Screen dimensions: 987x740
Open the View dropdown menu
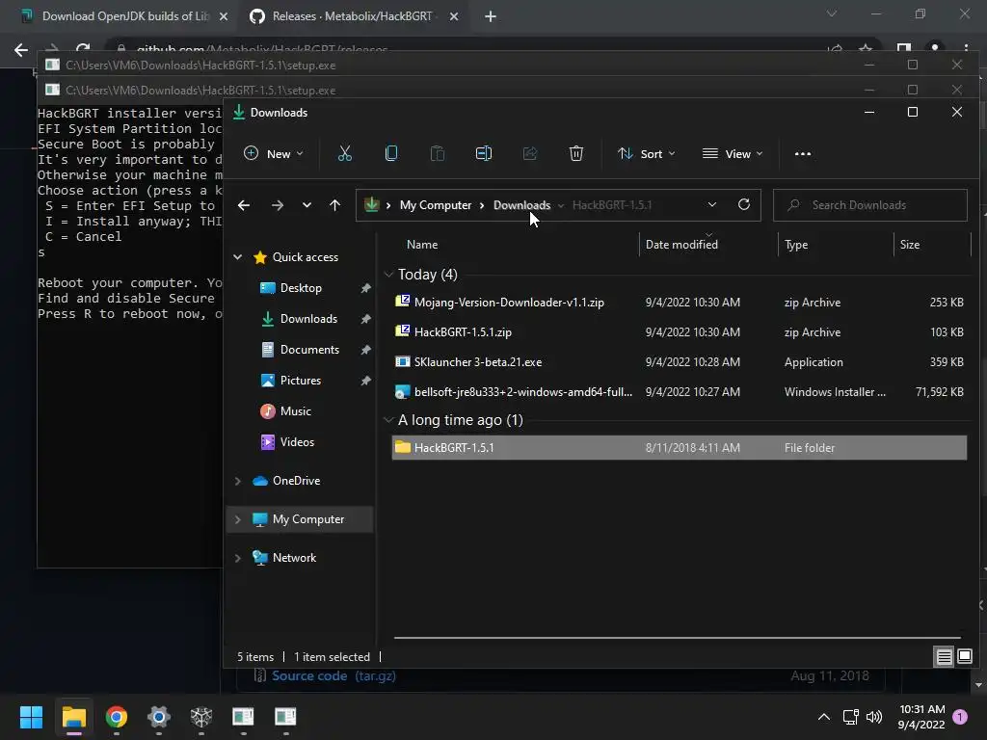click(x=733, y=153)
